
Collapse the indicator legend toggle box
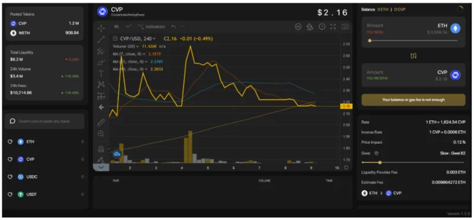click(x=115, y=39)
